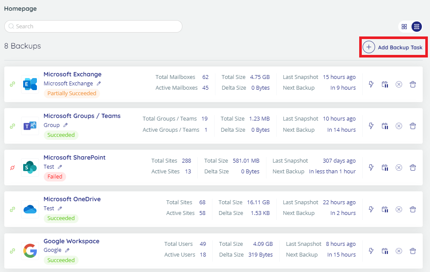Viewport: 430px width, 272px height.
Task: Pause the Microsoft OneDrive backup schedule
Action: (x=385, y=209)
